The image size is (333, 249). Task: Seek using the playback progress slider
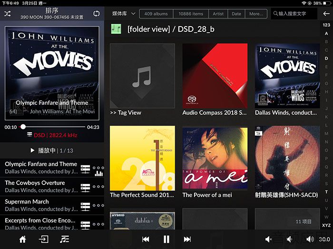(x=52, y=127)
